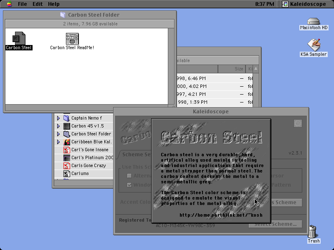
Task: Click the '997, 4:21 PM' date cell
Action: coord(191,94)
